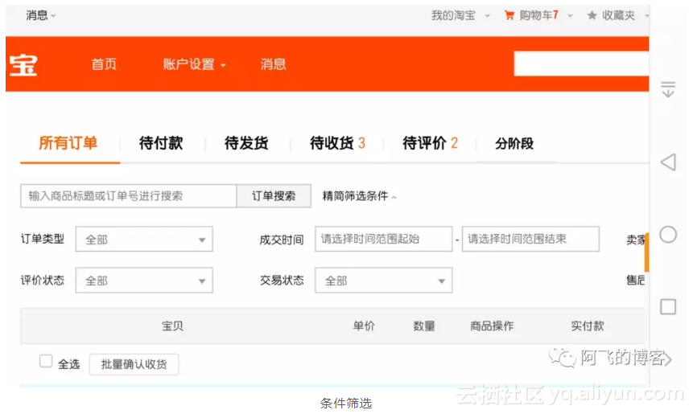Open the 待评价 tab
Viewport: 693px width, 414px height.
click(430, 143)
